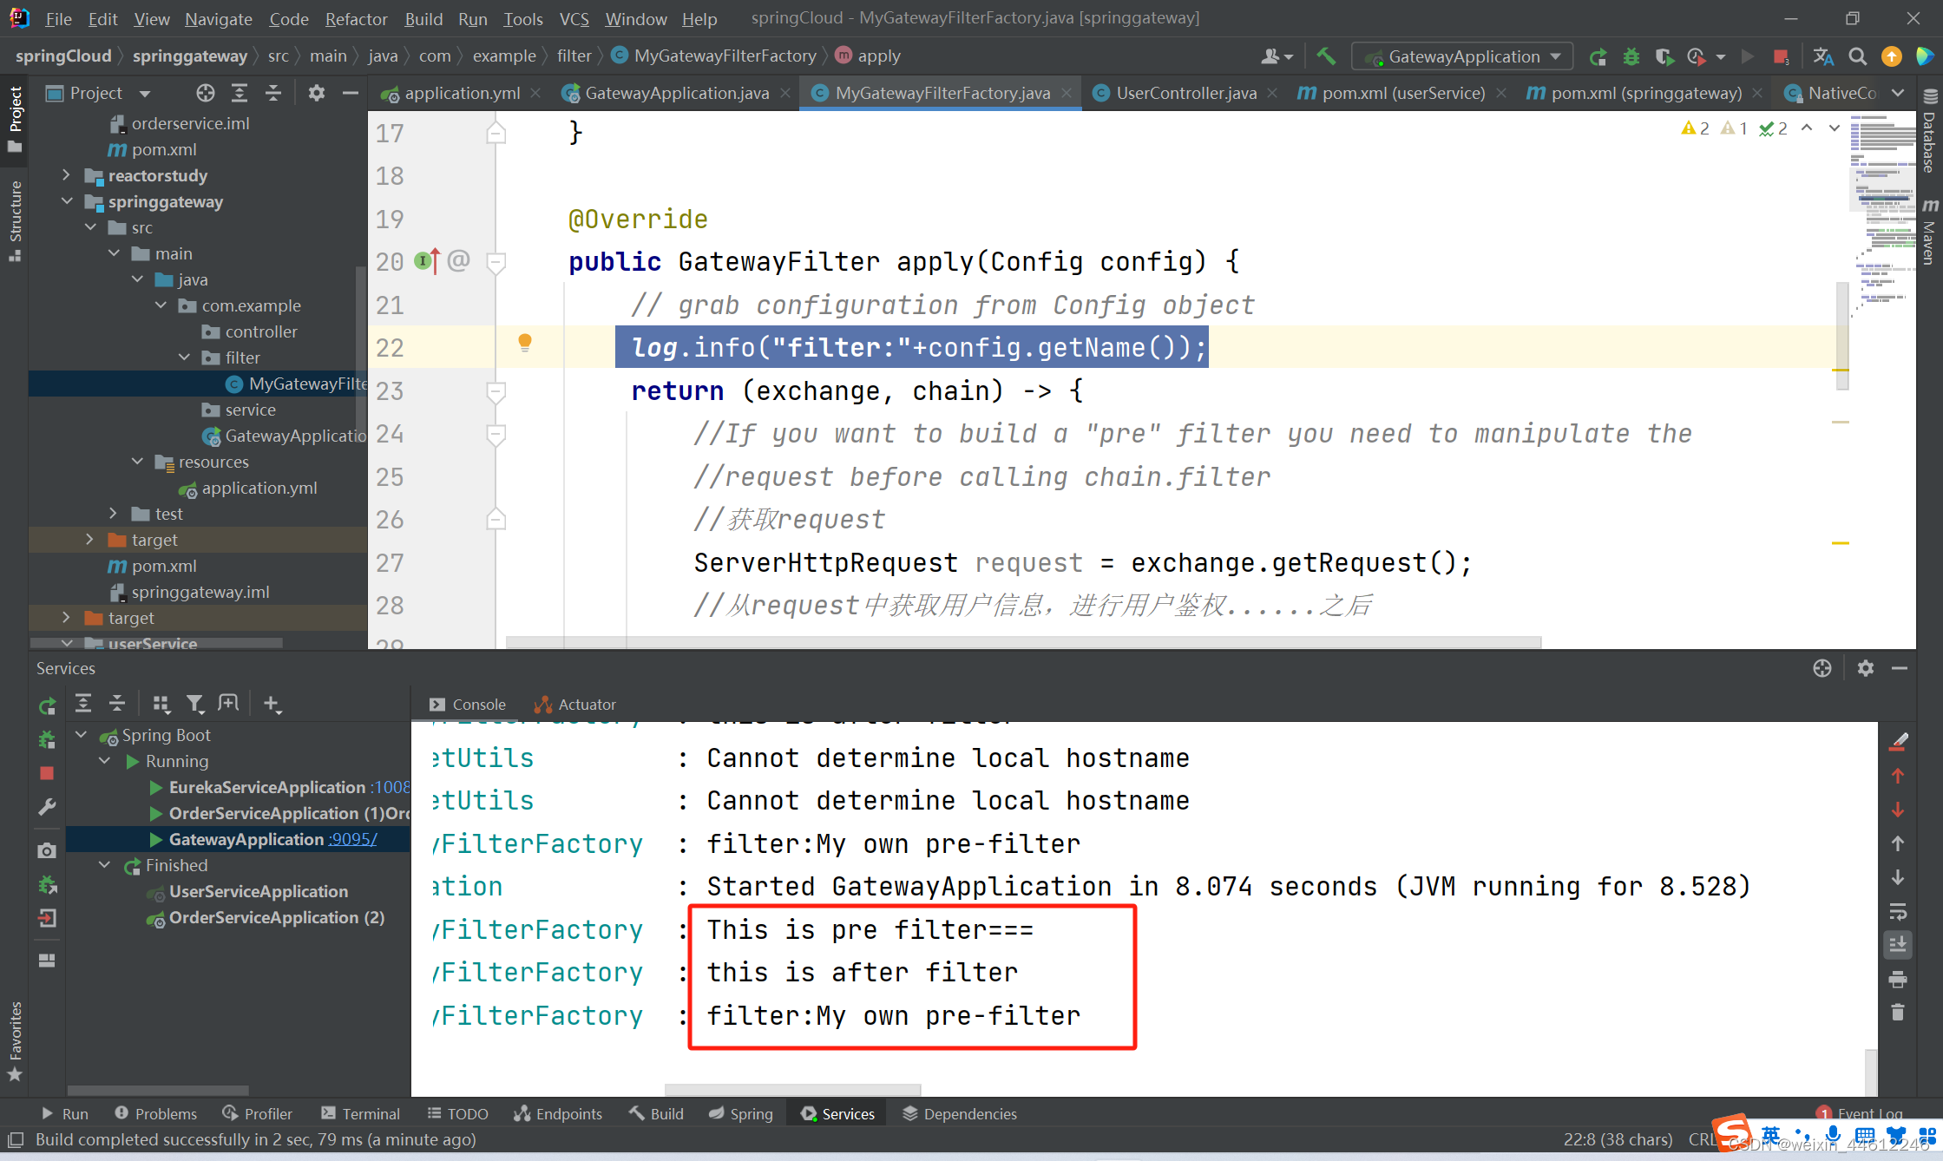Add a service with the plus icon

272,704
